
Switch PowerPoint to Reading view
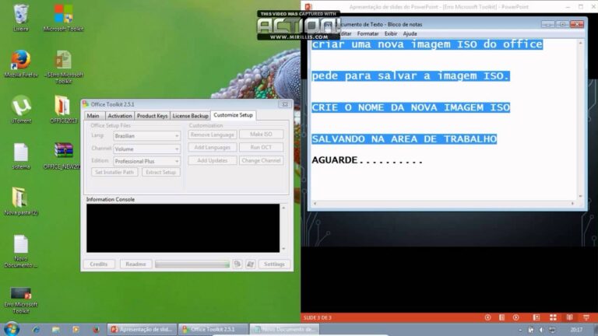click(x=569, y=317)
